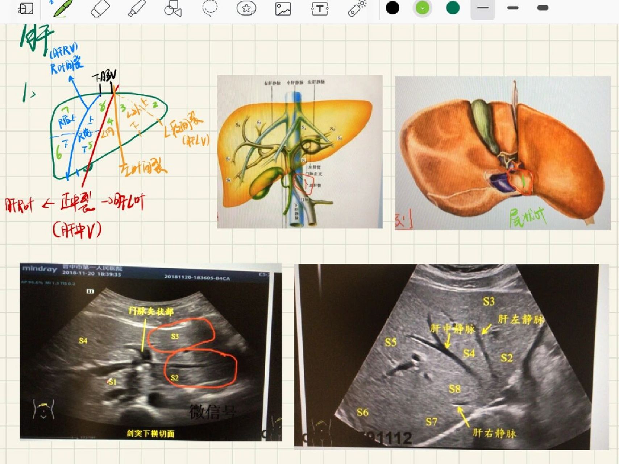The image size is (619, 464).
Task: Click the Insert Image tool
Action: [283, 9]
